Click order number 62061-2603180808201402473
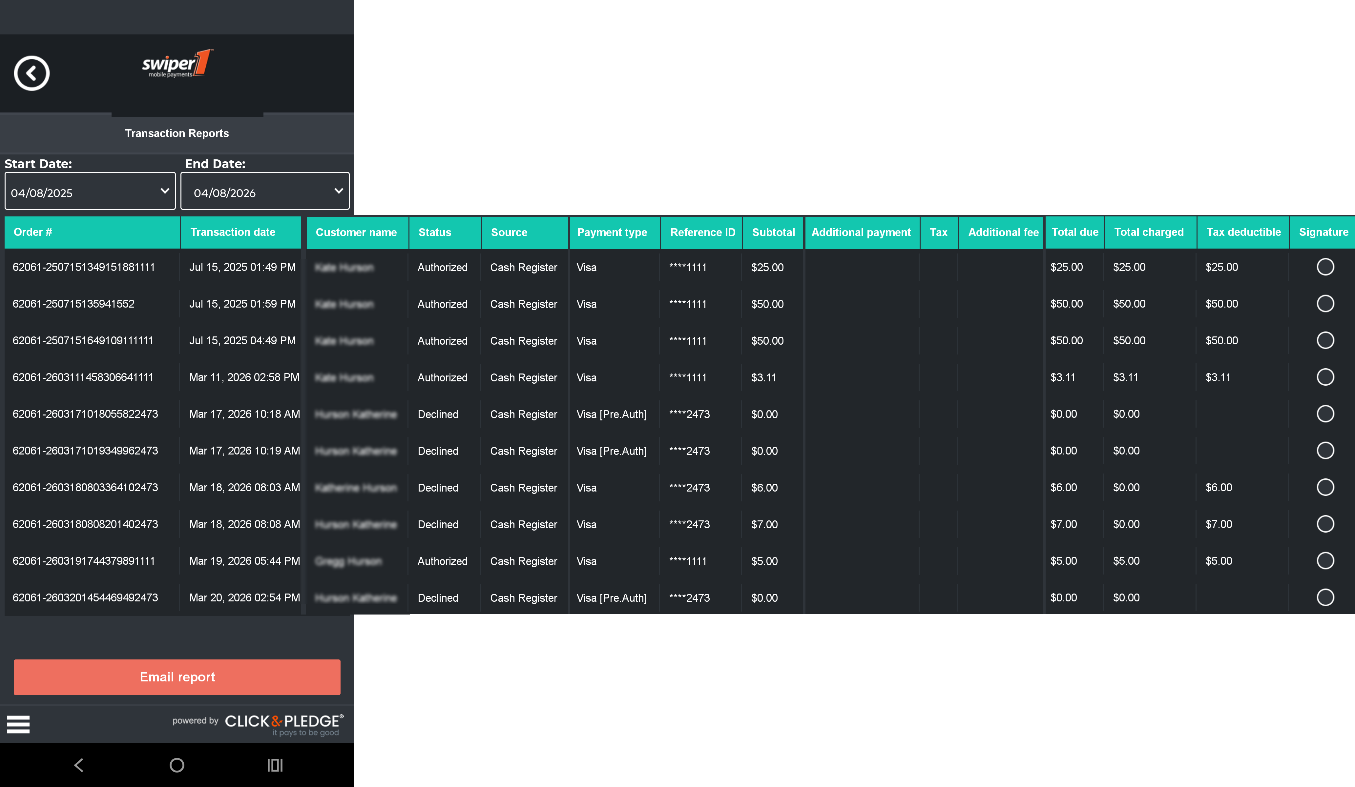The height and width of the screenshot is (787, 1355). pos(86,524)
